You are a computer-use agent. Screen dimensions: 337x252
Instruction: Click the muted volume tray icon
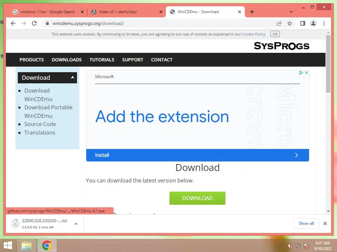coord(290,246)
